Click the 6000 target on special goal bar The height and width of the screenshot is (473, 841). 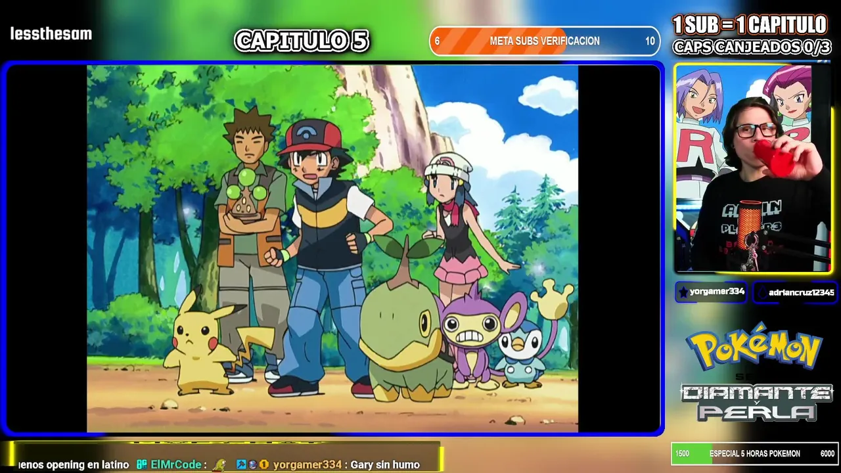[827, 454]
